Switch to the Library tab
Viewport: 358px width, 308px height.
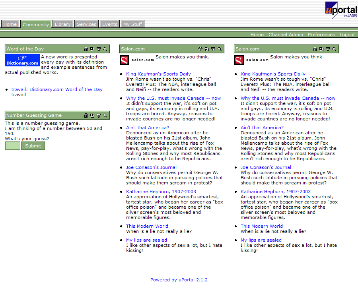coord(63,24)
